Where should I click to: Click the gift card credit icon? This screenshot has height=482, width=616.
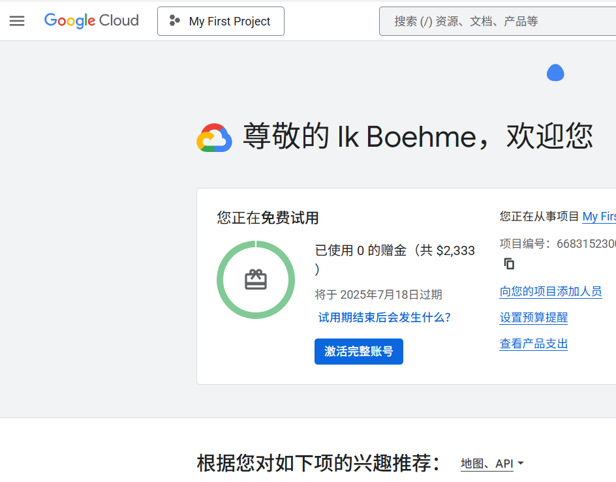256,280
